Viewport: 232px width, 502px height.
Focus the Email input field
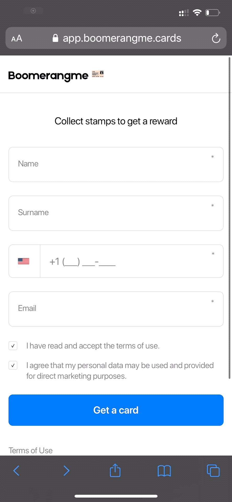pyautogui.click(x=116, y=309)
